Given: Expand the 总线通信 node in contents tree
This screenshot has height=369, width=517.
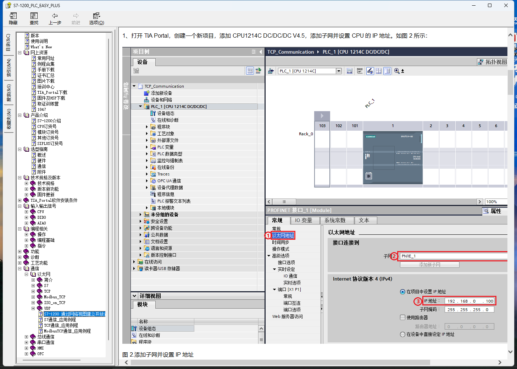Looking at the screenshot, I should tap(26, 337).
